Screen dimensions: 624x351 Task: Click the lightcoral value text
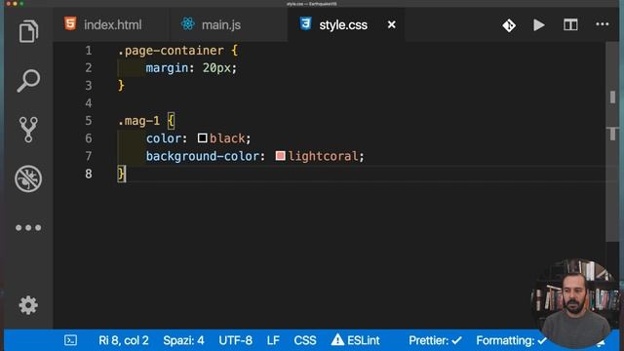coord(323,156)
